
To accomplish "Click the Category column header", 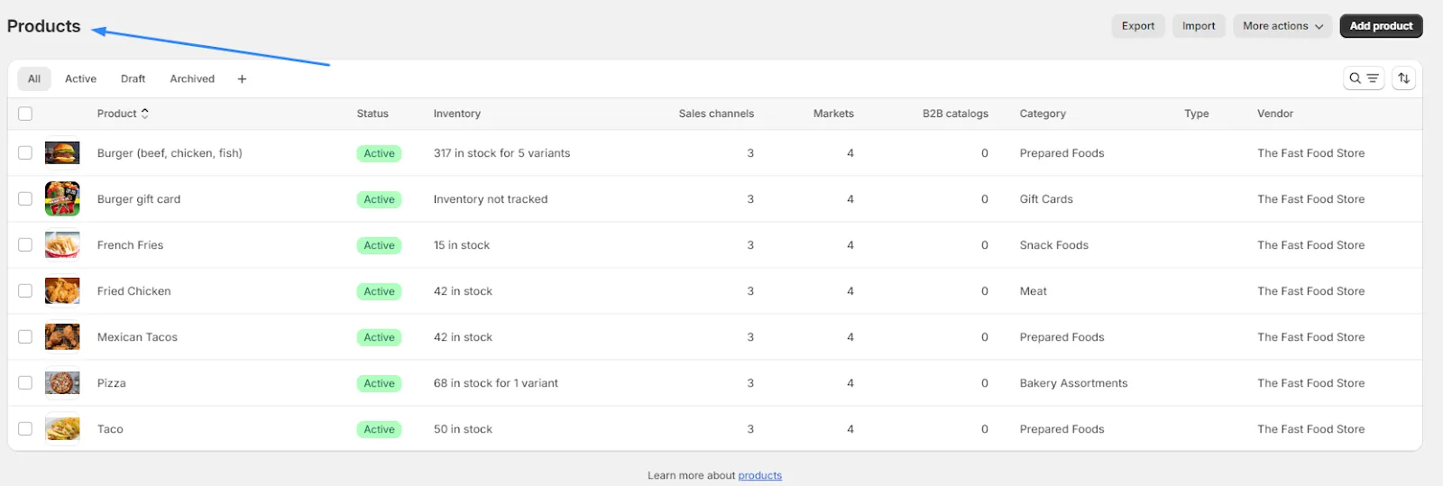I will point(1043,114).
